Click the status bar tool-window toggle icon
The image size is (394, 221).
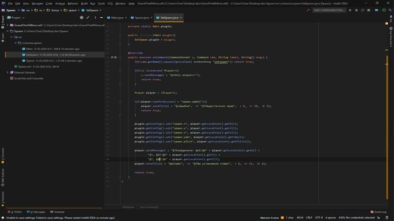pyautogui.click(x=2, y=218)
